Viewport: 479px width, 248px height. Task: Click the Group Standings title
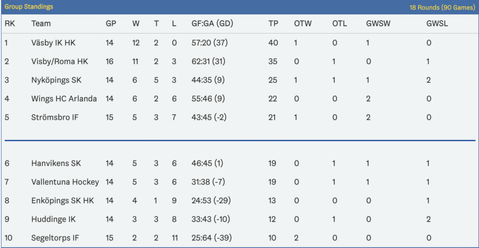pos(29,7)
